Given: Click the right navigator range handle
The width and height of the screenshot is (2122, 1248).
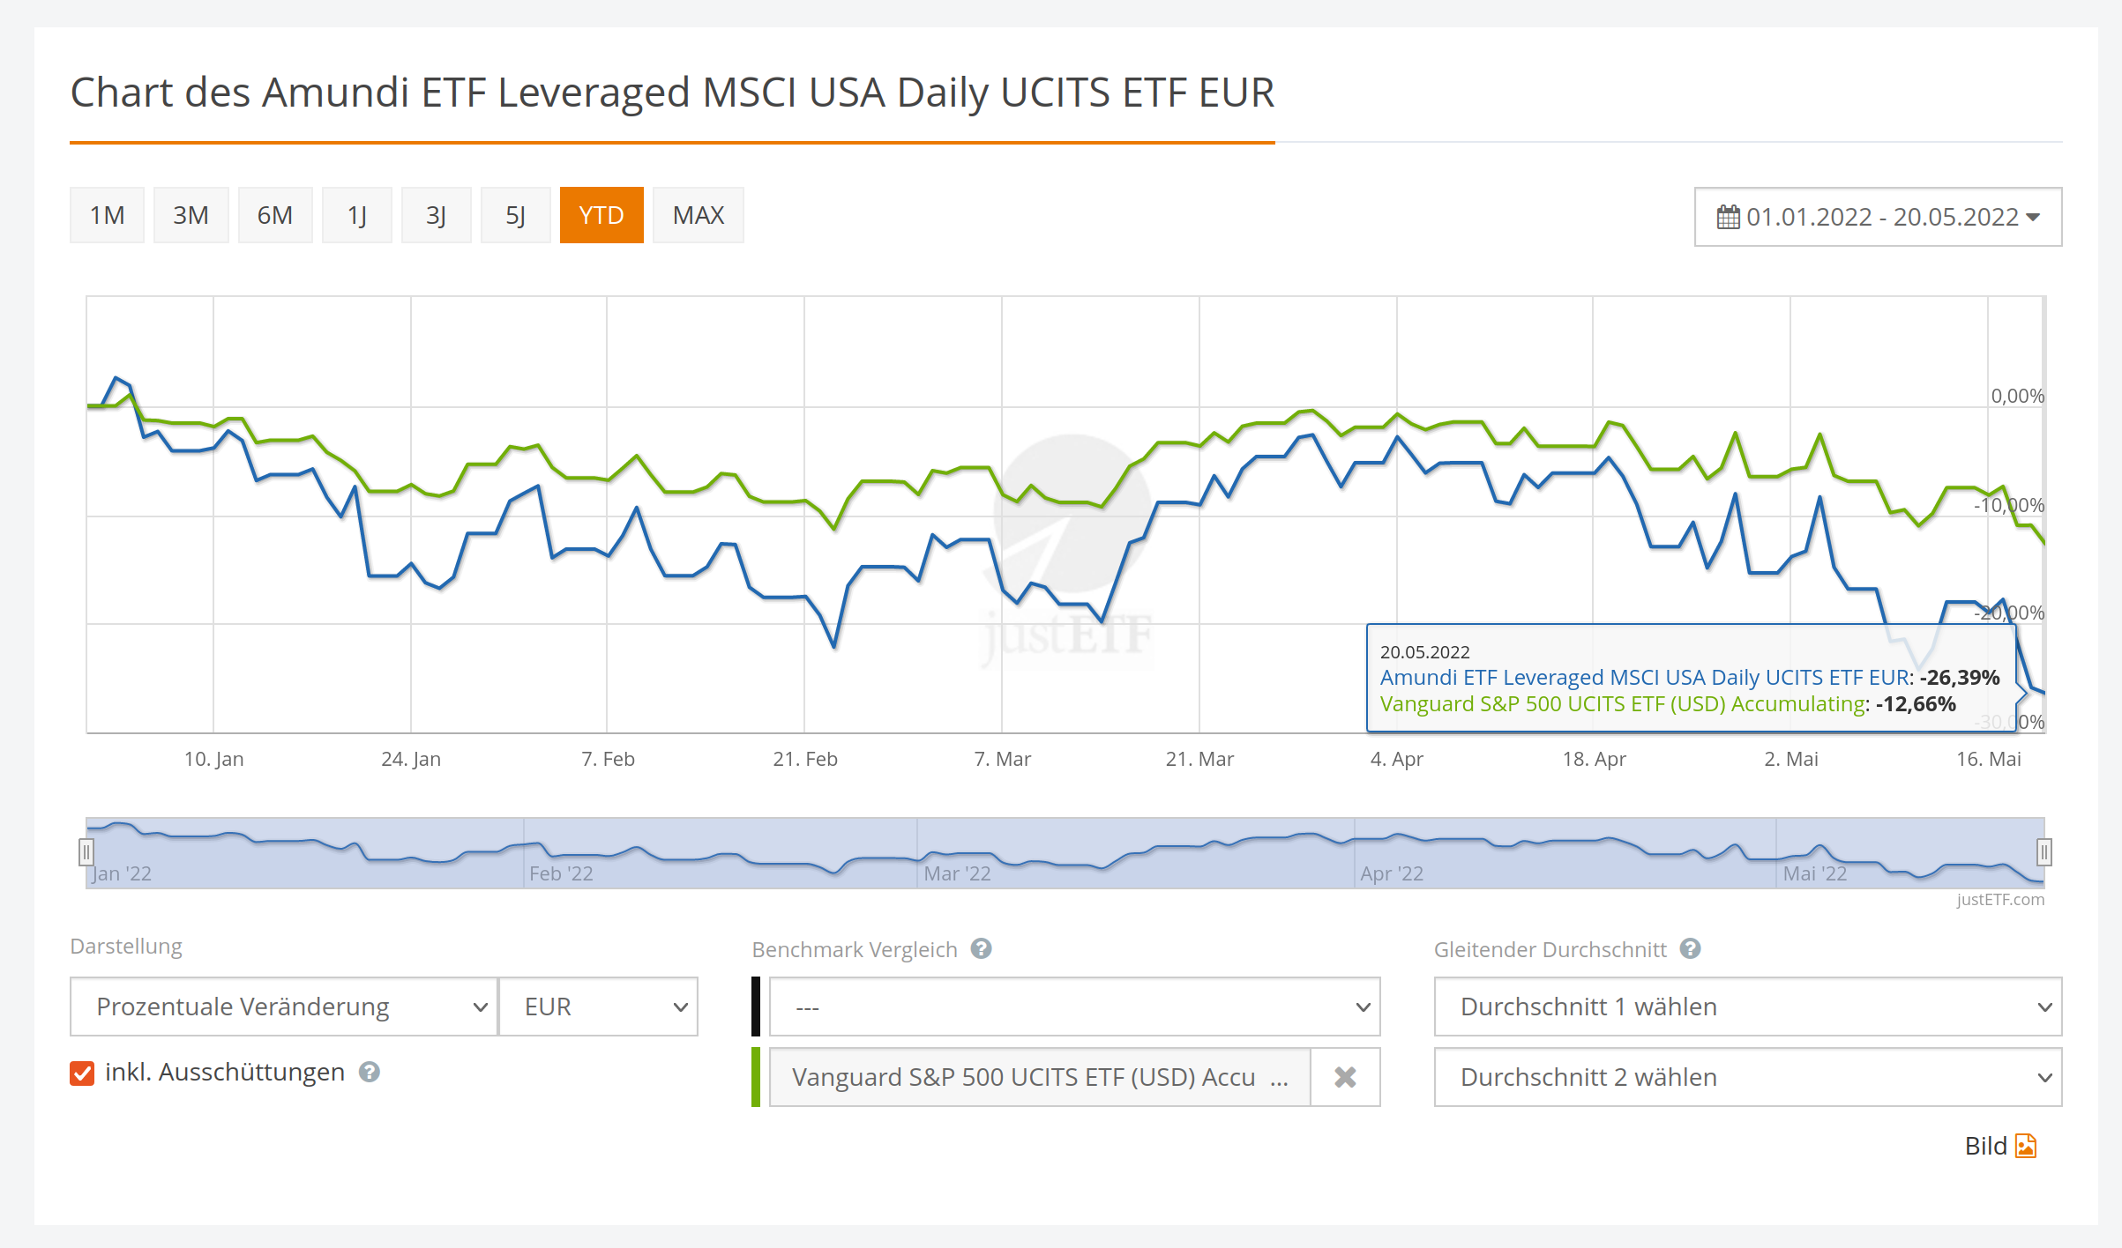Looking at the screenshot, I should coord(2044,852).
